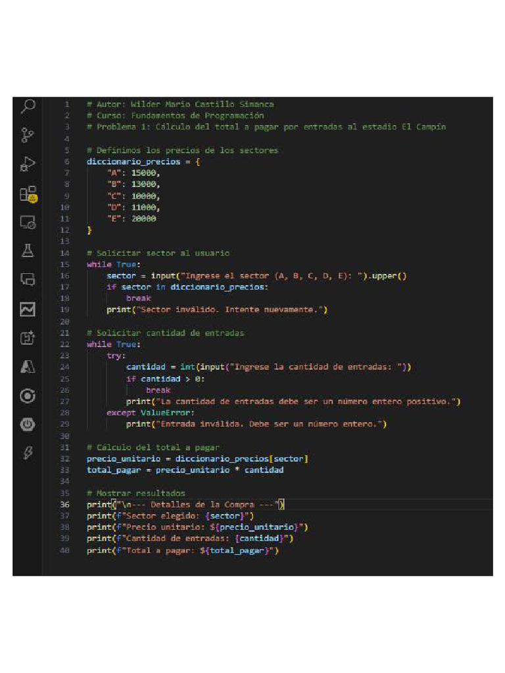Image resolution: width=505 pixels, height=673 pixels.
Task: Open the circular ring icon in activity bar
Action: coord(28,396)
